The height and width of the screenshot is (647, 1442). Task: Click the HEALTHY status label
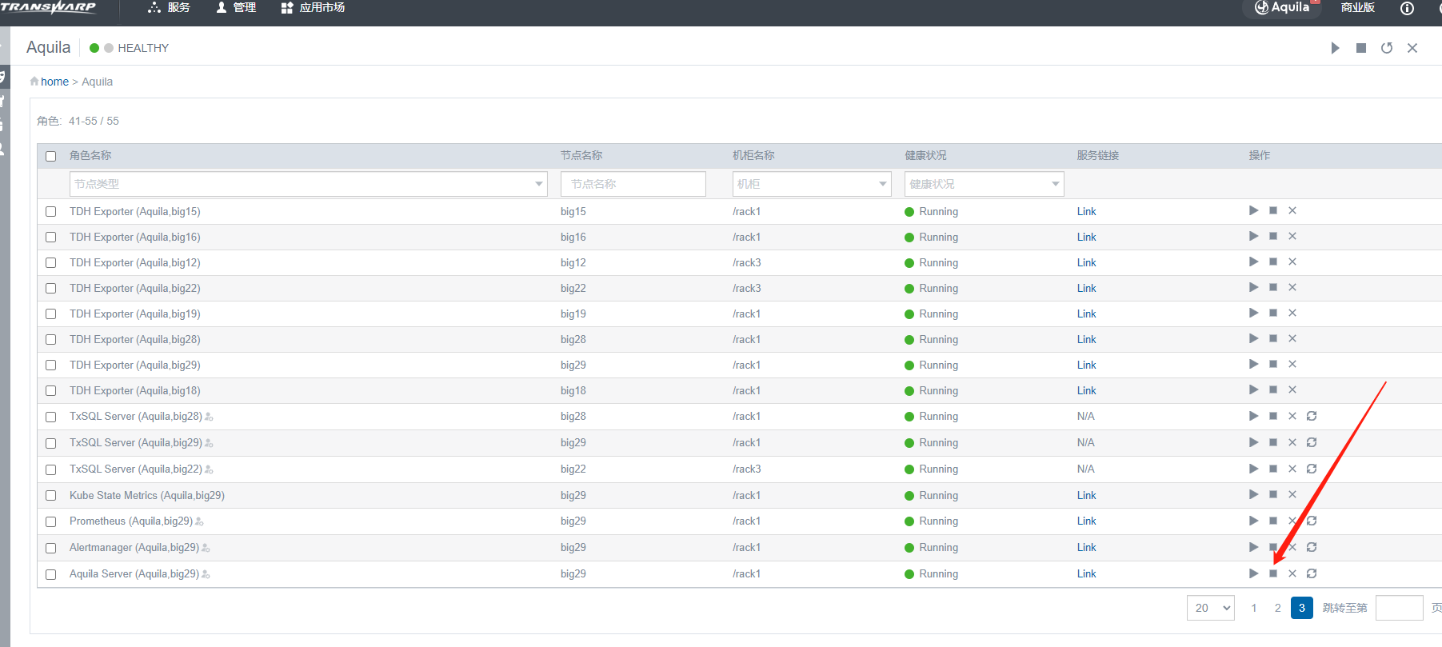[x=143, y=48]
